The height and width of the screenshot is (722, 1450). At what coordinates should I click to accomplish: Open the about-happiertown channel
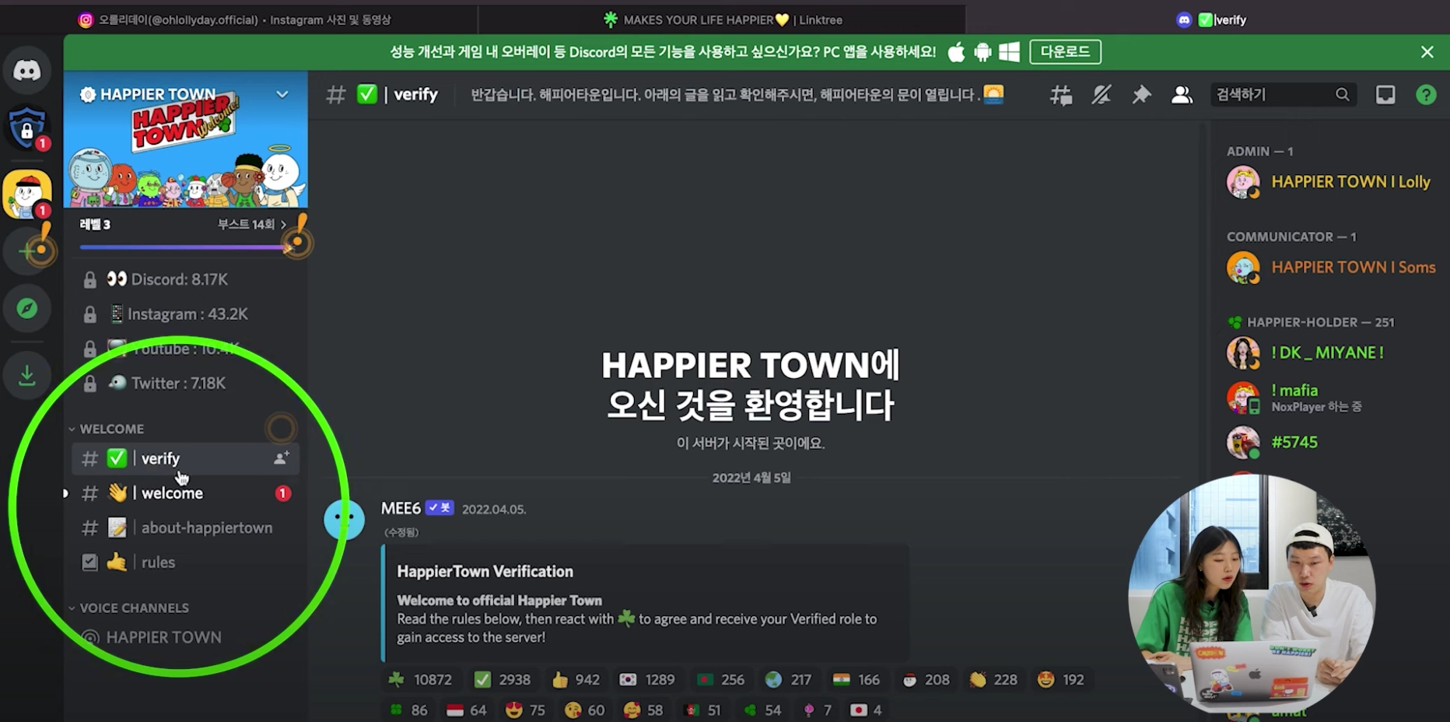point(185,527)
